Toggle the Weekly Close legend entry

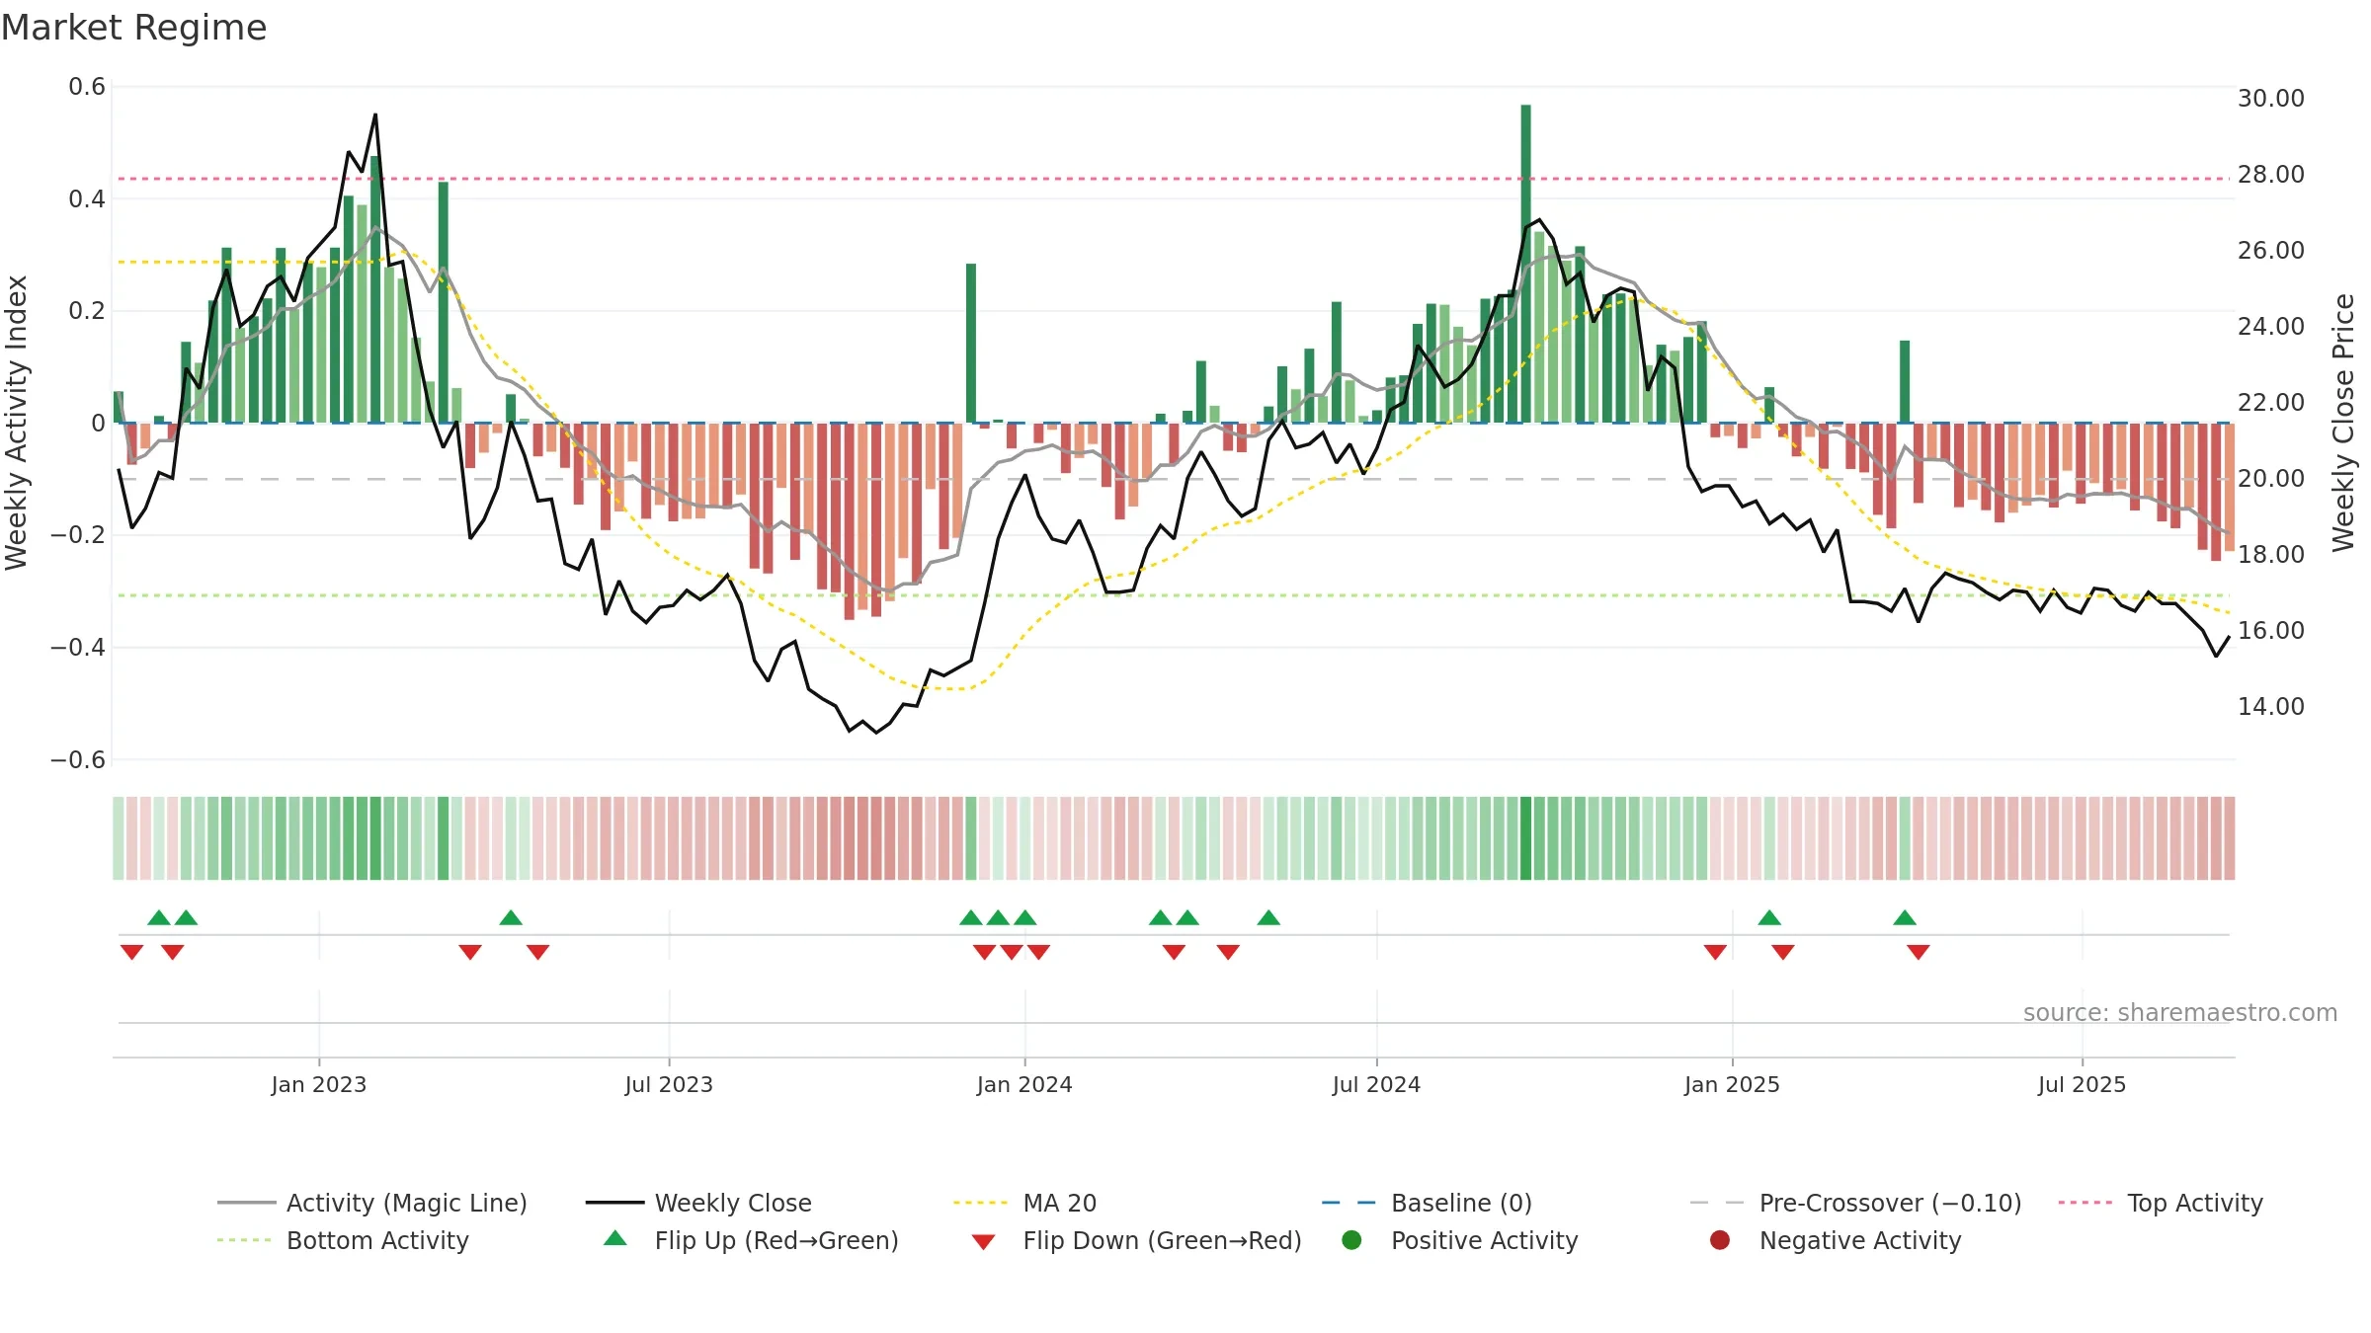tap(698, 1203)
